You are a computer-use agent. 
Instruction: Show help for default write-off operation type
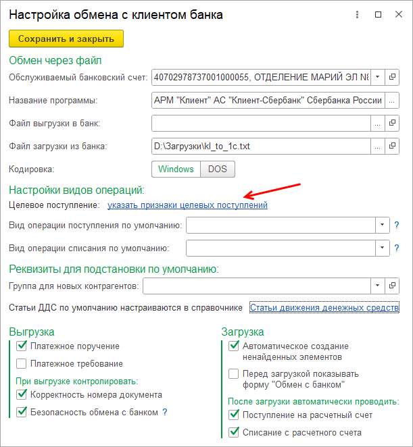[x=397, y=248]
